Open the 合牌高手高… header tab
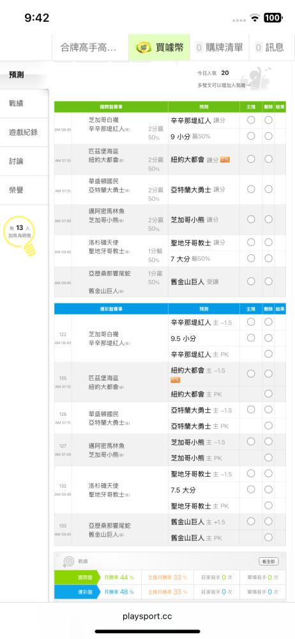295x639 pixels. [x=90, y=47]
